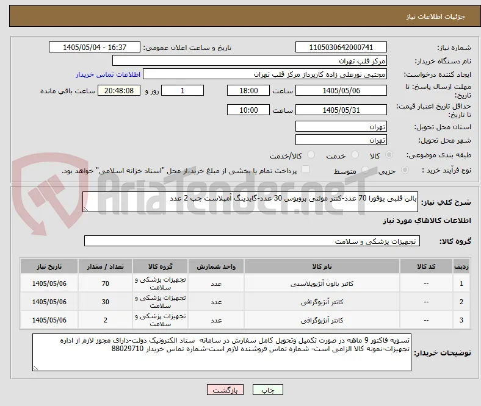Select کاتتر آنژیوگرافی in row 3
481x406 pixels.
point(322,320)
